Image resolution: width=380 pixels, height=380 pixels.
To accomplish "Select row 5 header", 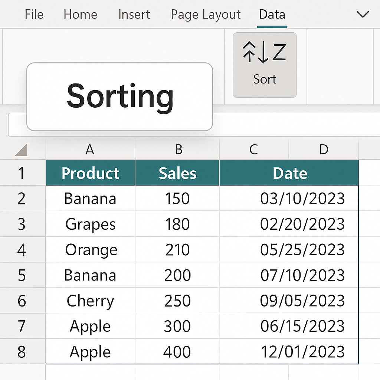I will pos(22,275).
